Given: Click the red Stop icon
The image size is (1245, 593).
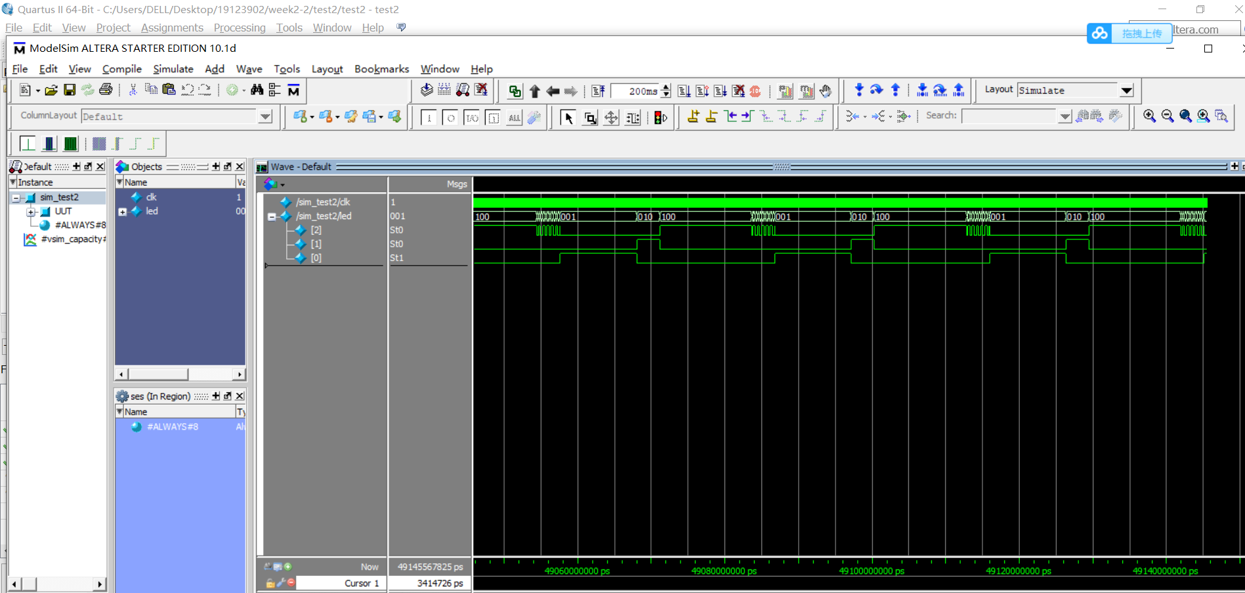Looking at the screenshot, I should click(755, 91).
